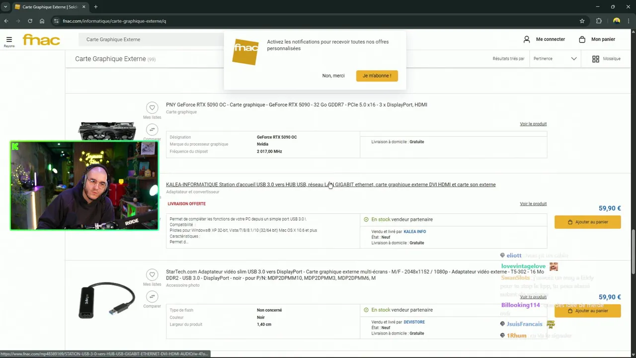Image resolution: width=636 pixels, height=358 pixels.
Task: Add KALEA station to cart
Action: tap(588, 222)
